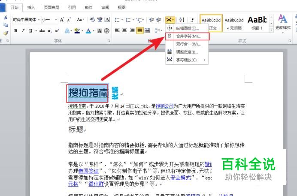Open styles pane launcher in 样式 group
The height and width of the screenshot is (196, 297).
290,40
